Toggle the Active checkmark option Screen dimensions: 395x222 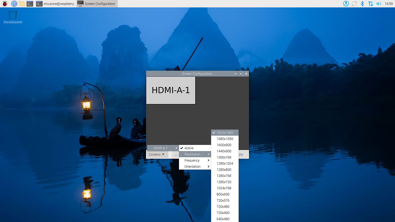195,148
